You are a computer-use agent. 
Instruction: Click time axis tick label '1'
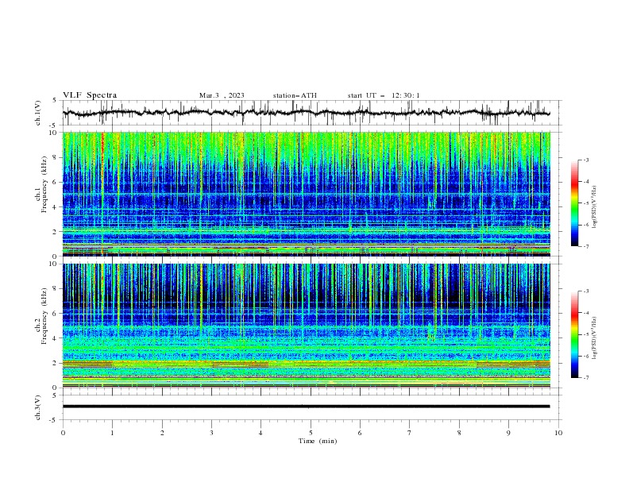[x=113, y=433]
